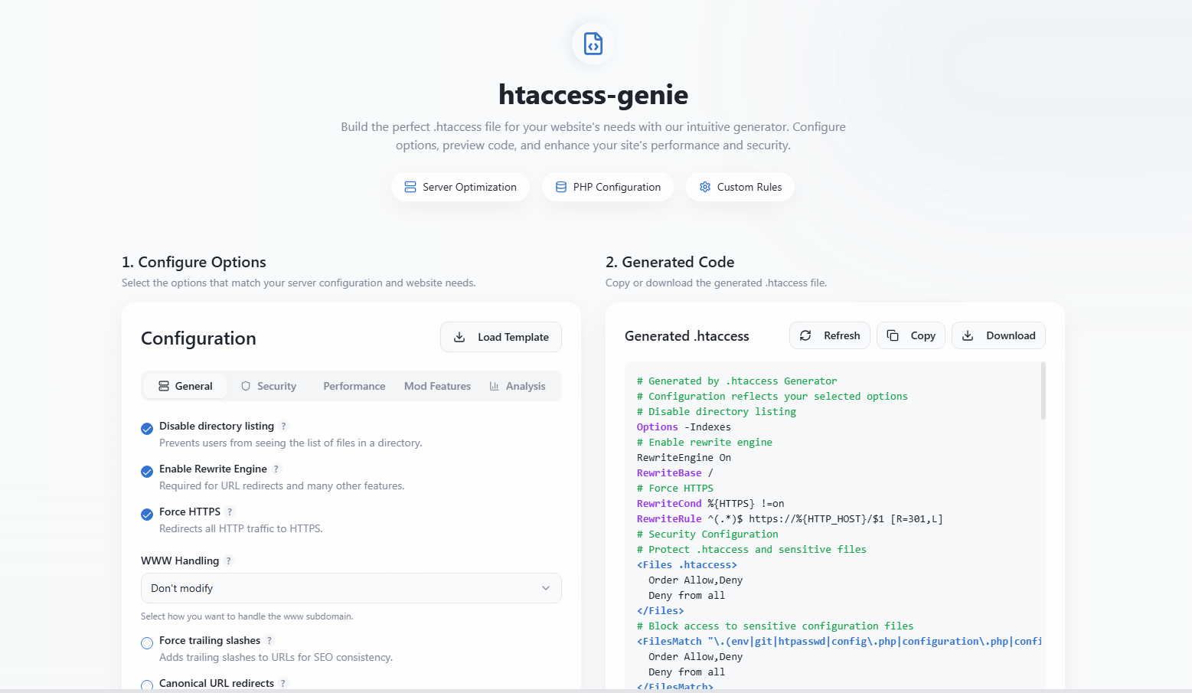Screen dimensions: 1192x693
Task: Click the gear icon on Custom Rules
Action: click(x=704, y=186)
